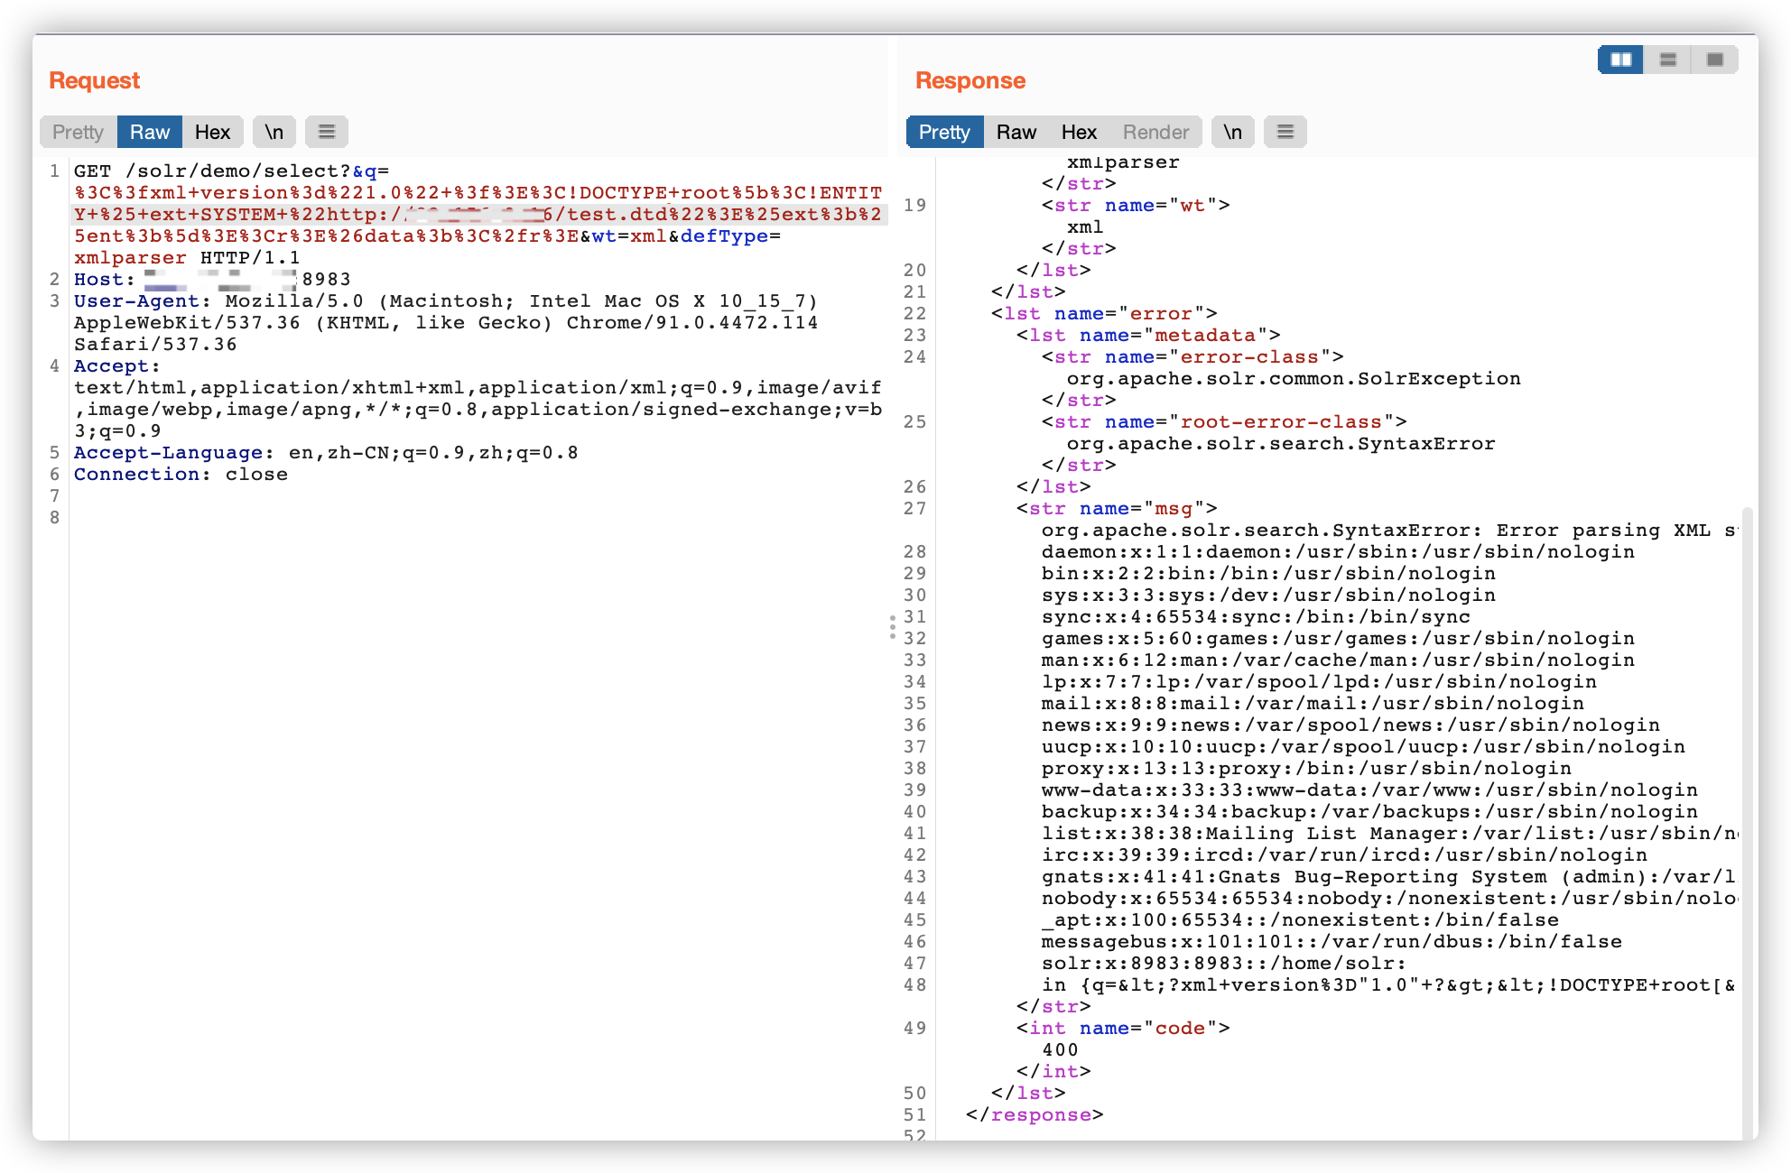The height and width of the screenshot is (1173, 1791).
Task: Click the Connection: close header line
Action: [181, 475]
